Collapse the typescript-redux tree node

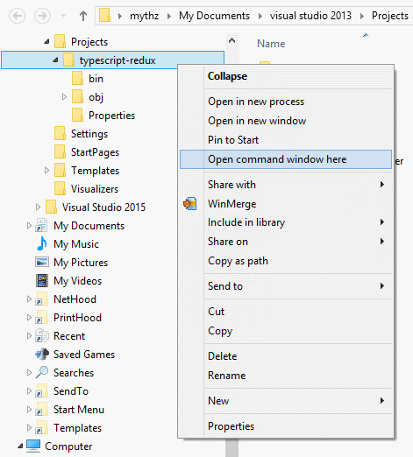point(55,60)
